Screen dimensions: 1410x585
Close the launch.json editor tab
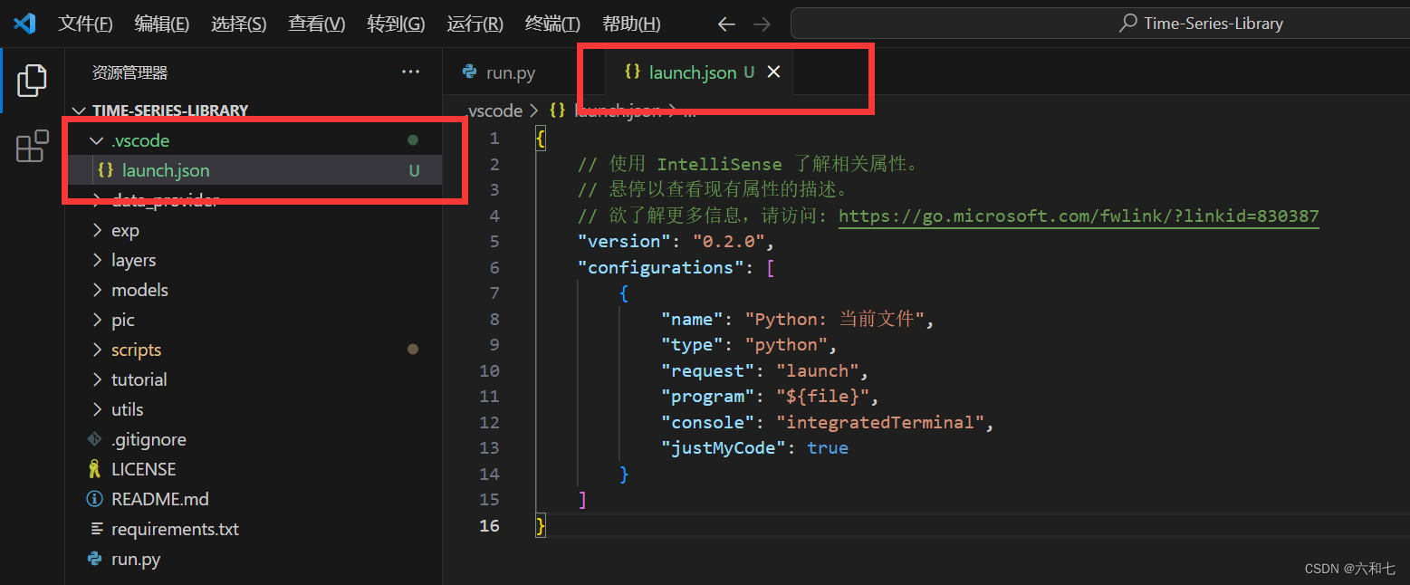point(773,72)
